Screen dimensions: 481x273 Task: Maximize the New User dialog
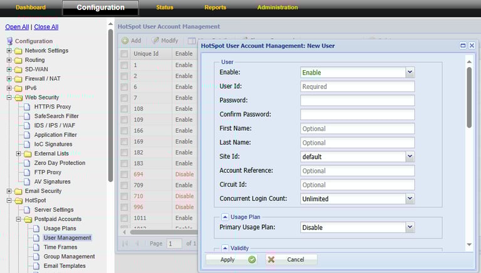tap(463, 46)
